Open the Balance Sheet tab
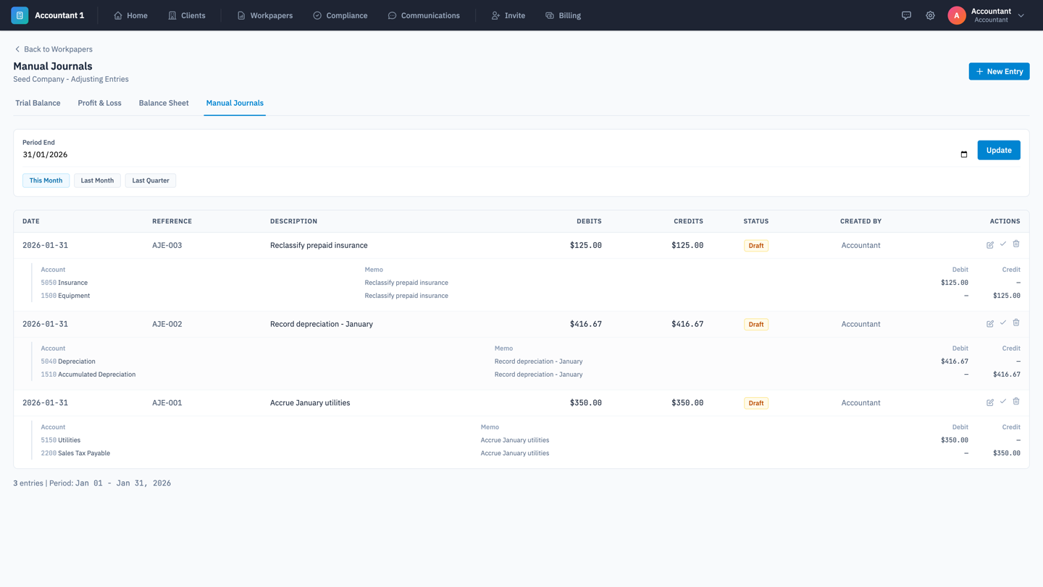 tap(164, 103)
